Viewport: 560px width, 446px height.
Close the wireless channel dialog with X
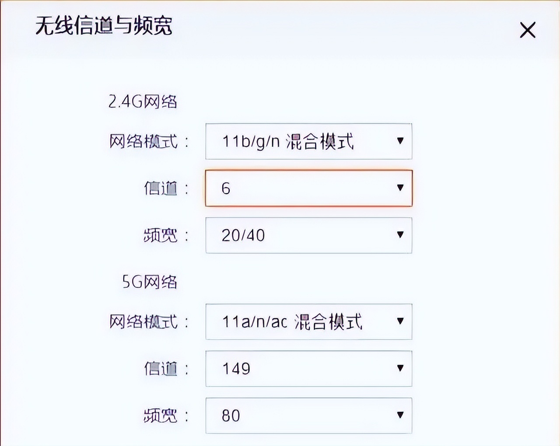[x=528, y=31]
